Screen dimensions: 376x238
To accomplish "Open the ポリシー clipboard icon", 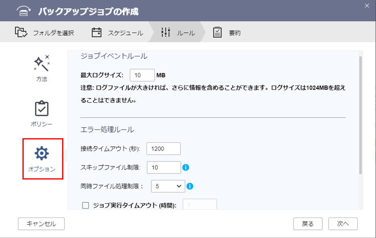I will coord(41,108).
